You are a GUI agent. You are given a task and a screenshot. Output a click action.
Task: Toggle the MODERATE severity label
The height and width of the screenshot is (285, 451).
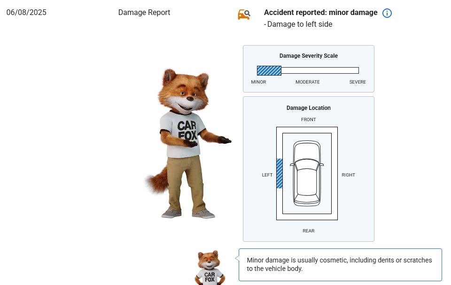pyautogui.click(x=307, y=82)
